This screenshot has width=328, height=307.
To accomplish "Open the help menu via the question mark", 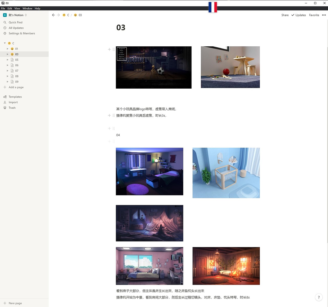I will (x=319, y=297).
